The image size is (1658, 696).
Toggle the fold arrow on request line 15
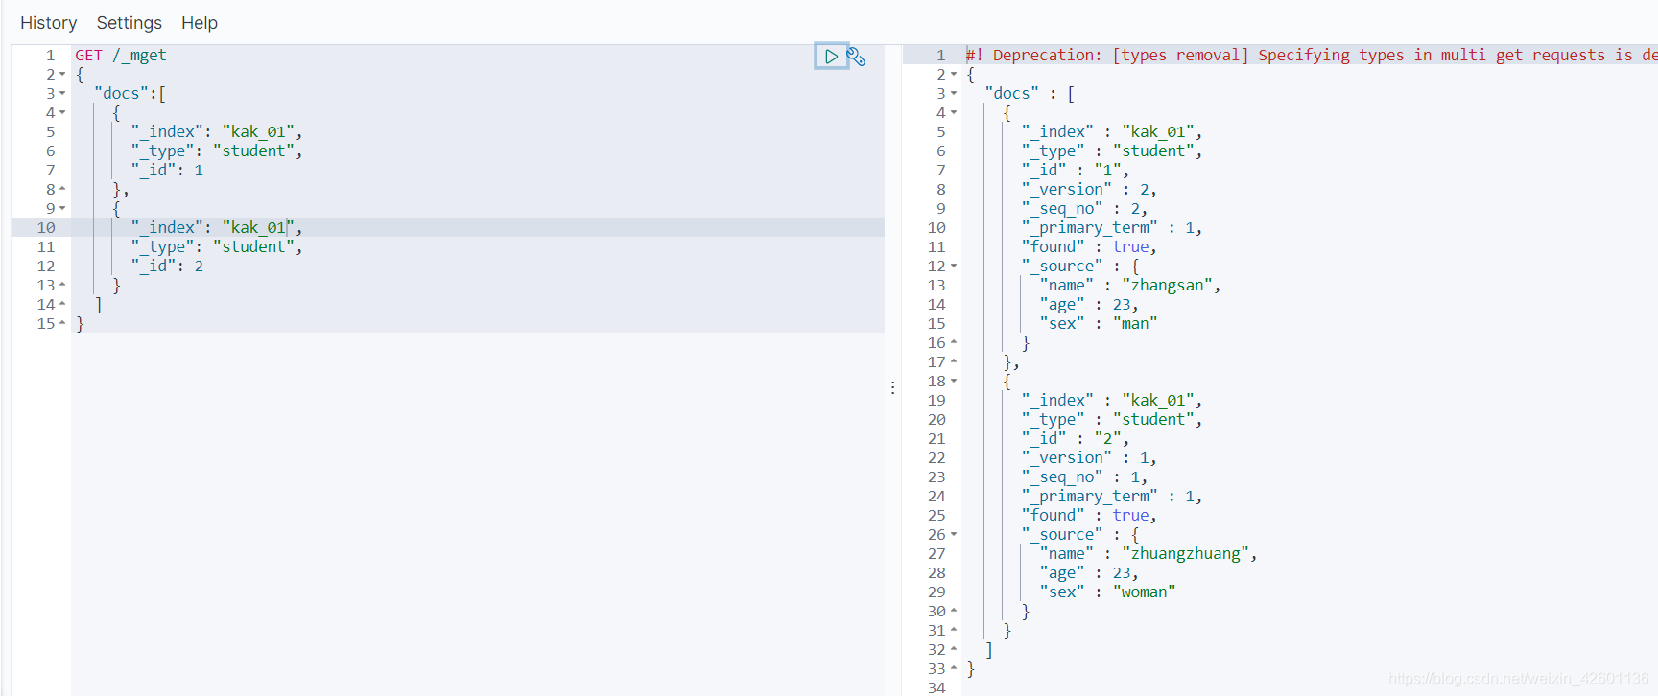[62, 324]
